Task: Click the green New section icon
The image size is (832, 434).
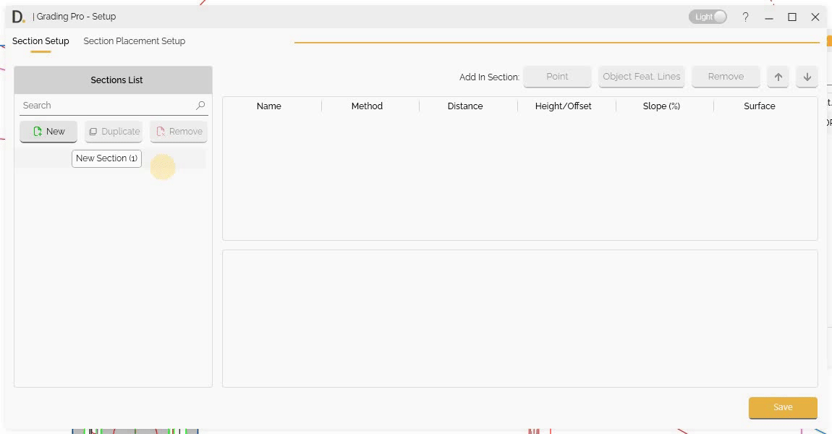Action: tap(38, 131)
